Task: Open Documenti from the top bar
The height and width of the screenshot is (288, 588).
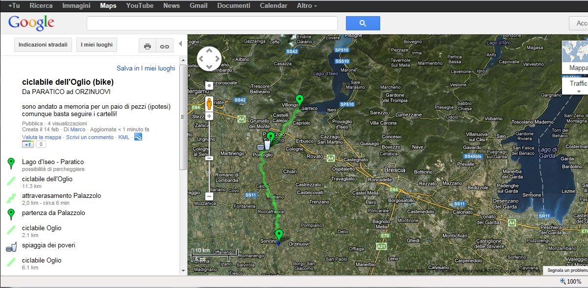Action: [234, 6]
